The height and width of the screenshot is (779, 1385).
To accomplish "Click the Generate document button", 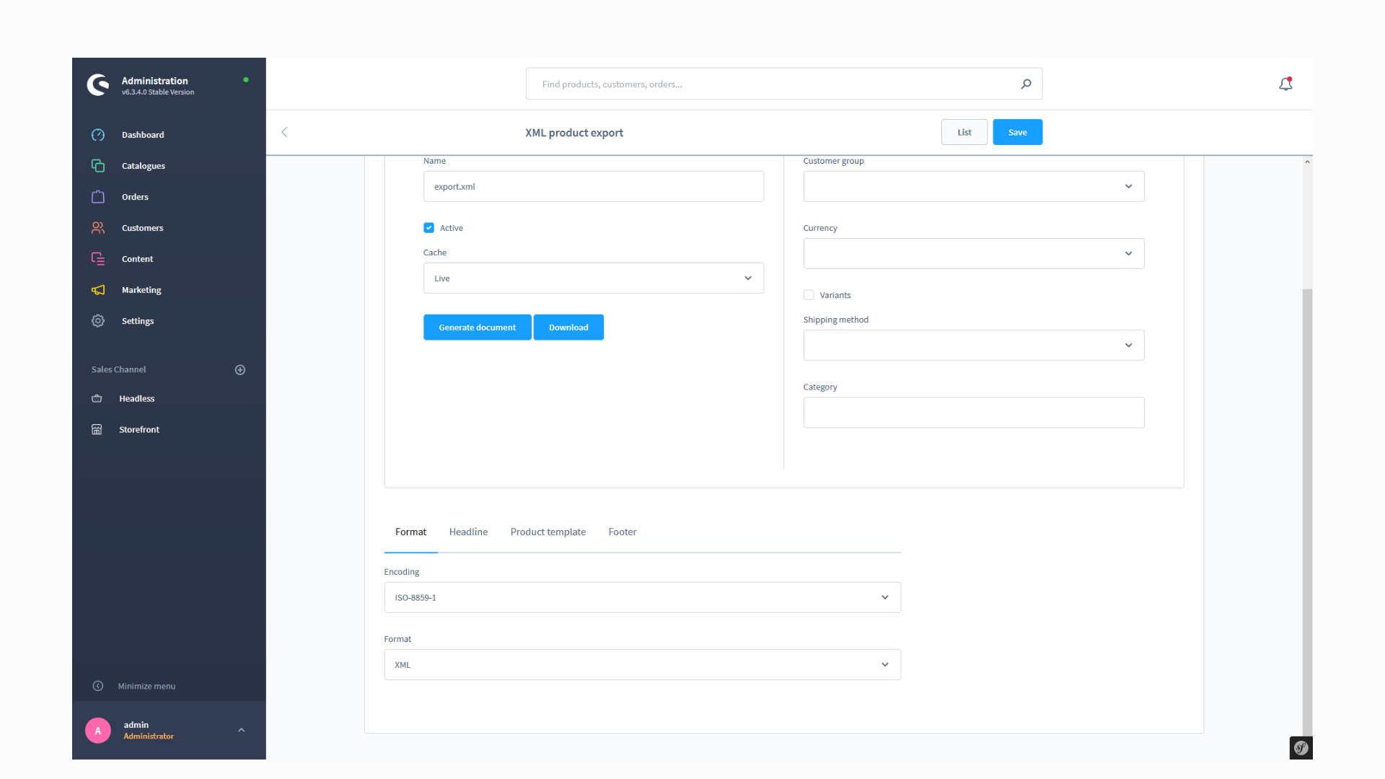I will [477, 326].
